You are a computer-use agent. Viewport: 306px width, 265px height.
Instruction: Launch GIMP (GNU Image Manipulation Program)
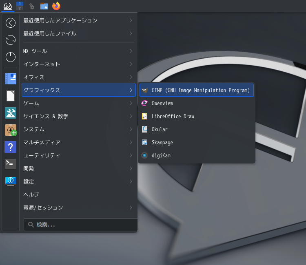197,90
